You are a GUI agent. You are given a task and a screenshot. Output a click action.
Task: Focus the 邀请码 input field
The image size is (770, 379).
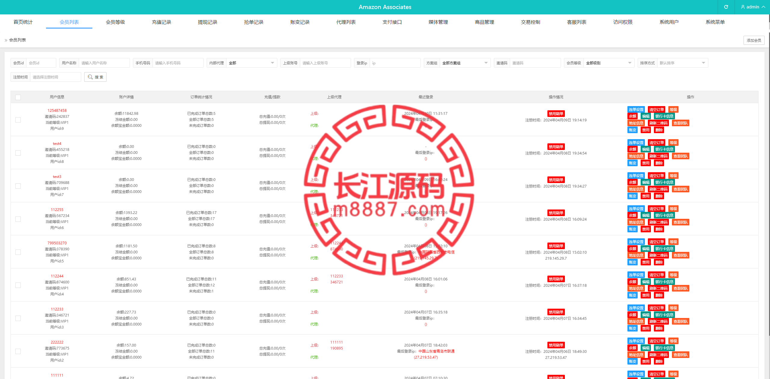click(535, 63)
